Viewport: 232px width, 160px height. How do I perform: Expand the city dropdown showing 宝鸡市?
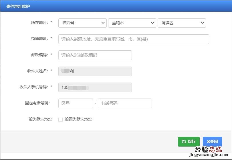[x=132, y=23]
